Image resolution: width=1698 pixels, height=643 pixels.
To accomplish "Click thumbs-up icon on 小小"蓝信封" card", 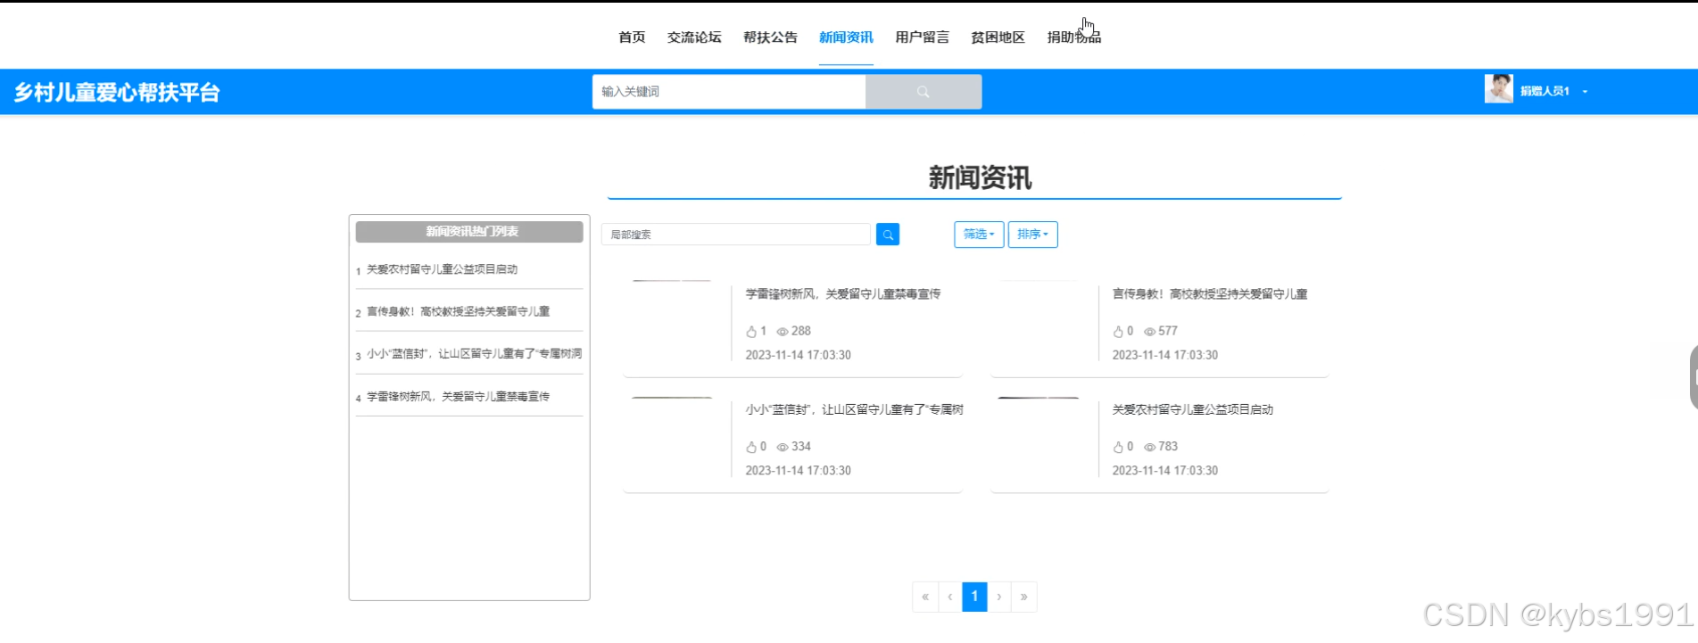I will pyautogui.click(x=751, y=448).
